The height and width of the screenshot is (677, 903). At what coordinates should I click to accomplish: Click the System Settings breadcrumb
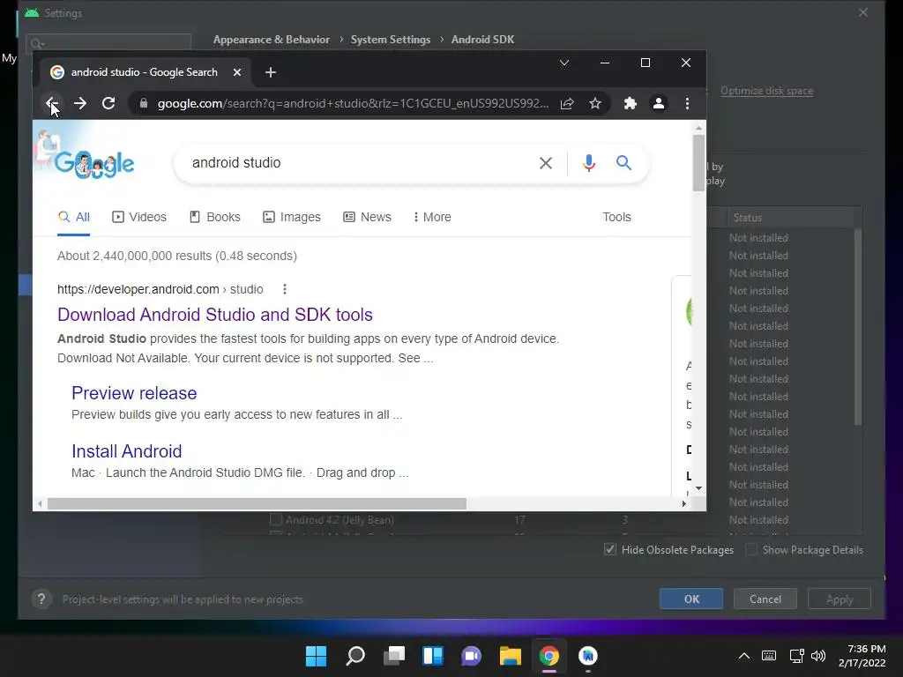point(391,40)
